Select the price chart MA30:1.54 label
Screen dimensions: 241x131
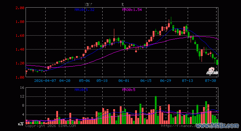click(132, 10)
